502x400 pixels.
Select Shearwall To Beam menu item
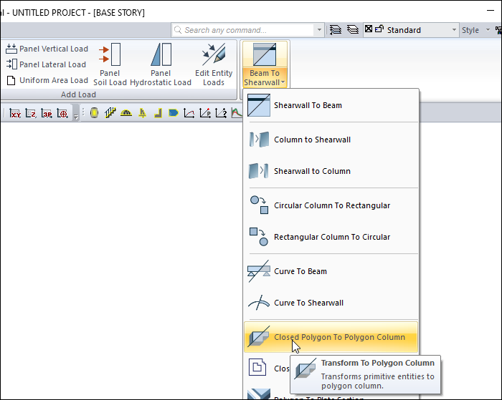click(x=308, y=105)
